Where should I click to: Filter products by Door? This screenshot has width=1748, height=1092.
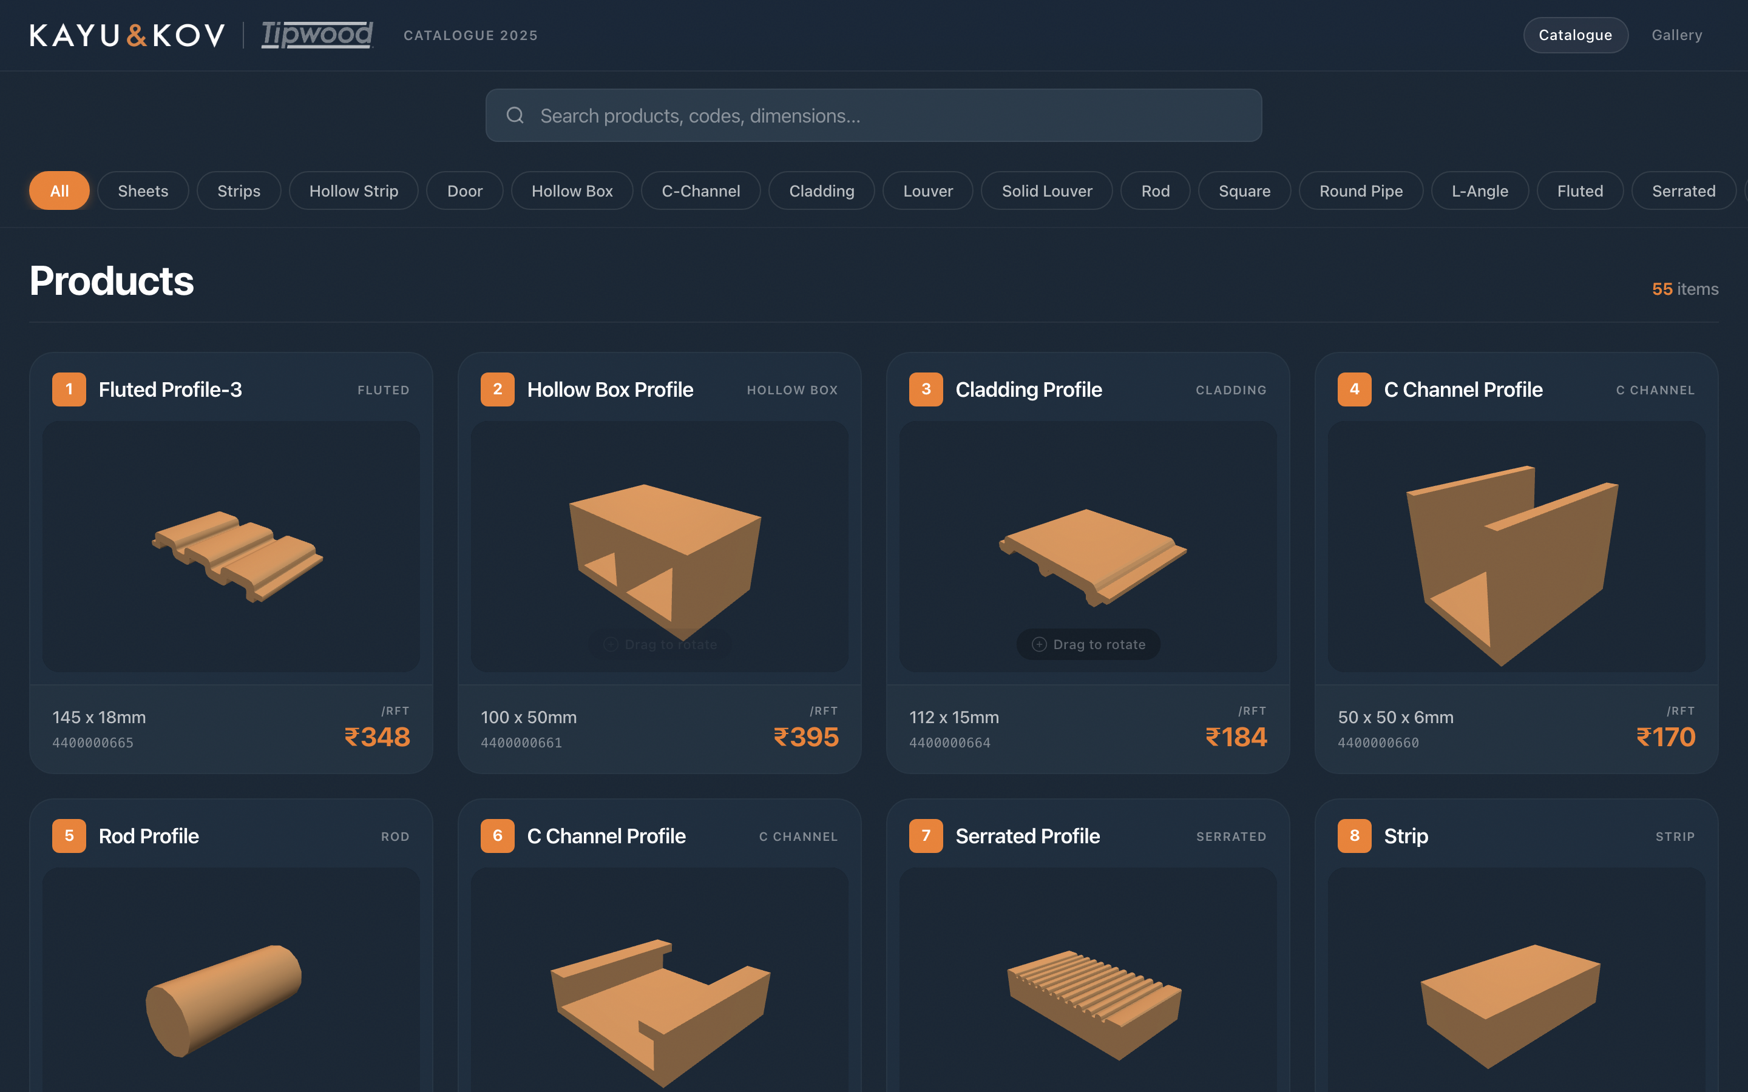pyautogui.click(x=464, y=190)
